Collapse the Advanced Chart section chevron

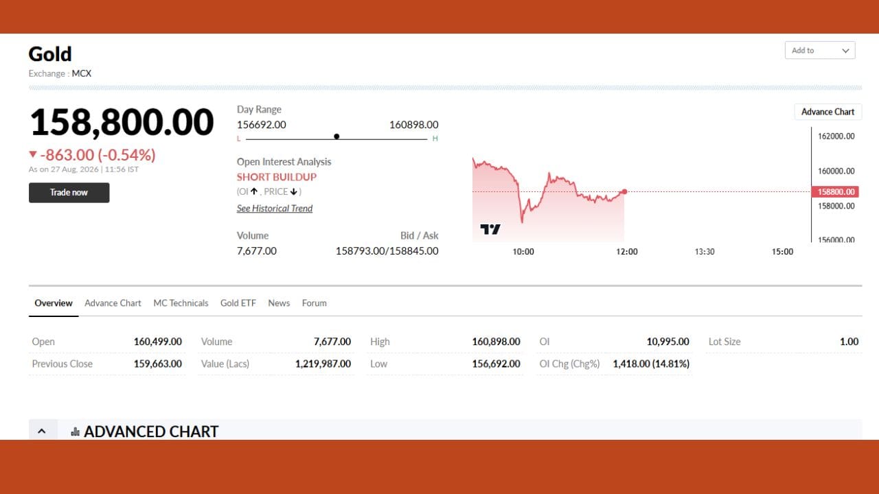42,431
